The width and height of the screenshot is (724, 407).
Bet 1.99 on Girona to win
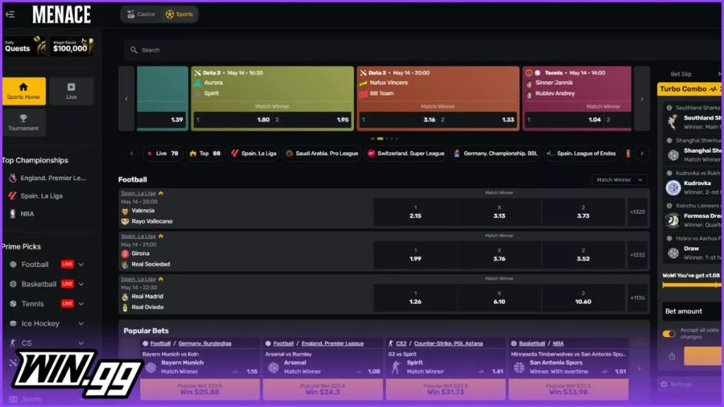click(x=415, y=255)
